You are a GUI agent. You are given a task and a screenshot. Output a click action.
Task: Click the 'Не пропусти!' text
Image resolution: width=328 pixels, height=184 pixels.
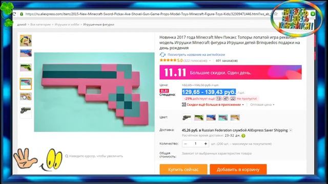click(x=247, y=99)
